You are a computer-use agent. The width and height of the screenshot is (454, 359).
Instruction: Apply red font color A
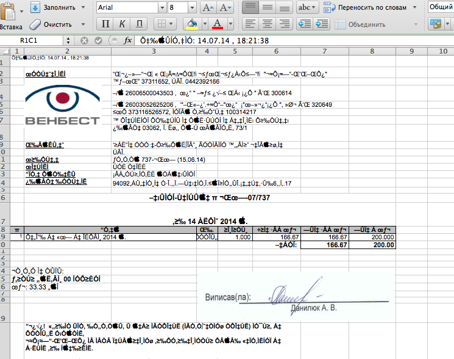[x=218, y=24]
